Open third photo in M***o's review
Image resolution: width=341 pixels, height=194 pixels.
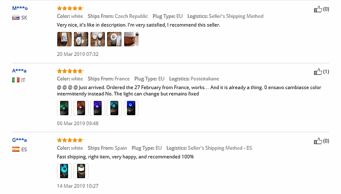[x=98, y=39]
